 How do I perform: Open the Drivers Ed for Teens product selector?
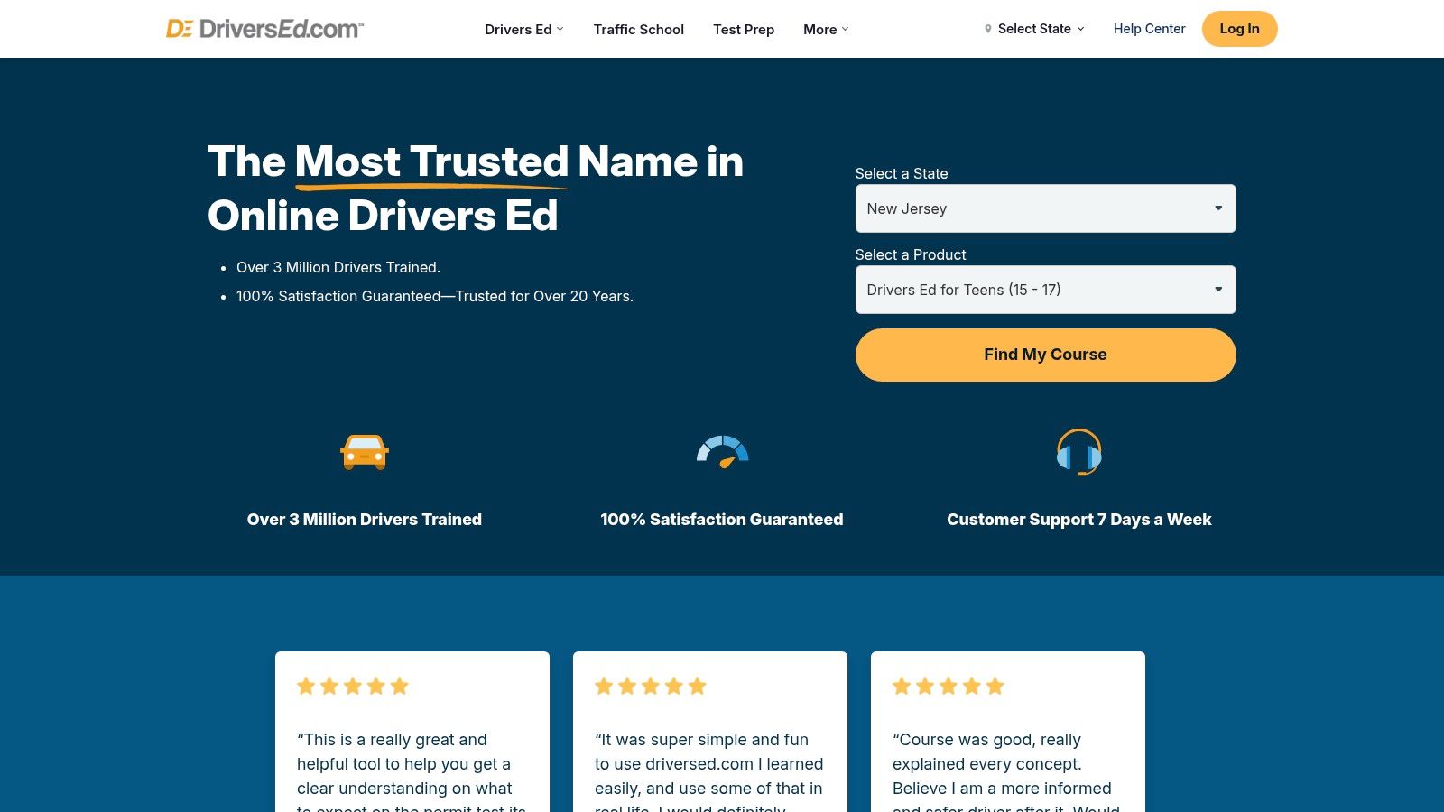pyautogui.click(x=1045, y=290)
